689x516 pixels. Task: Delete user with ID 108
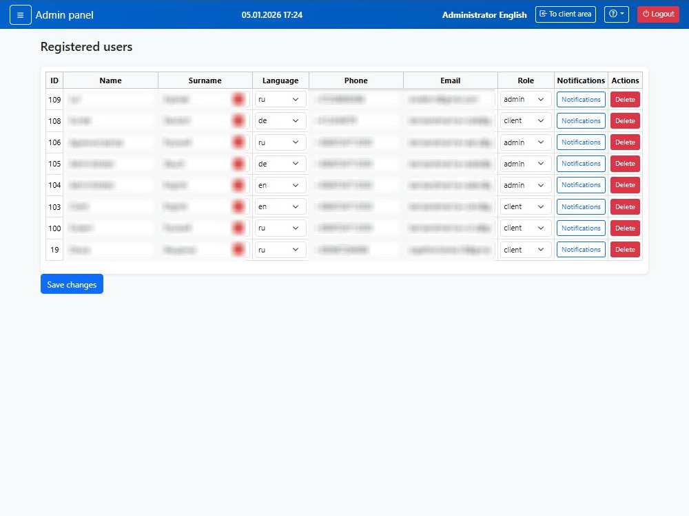pos(625,120)
